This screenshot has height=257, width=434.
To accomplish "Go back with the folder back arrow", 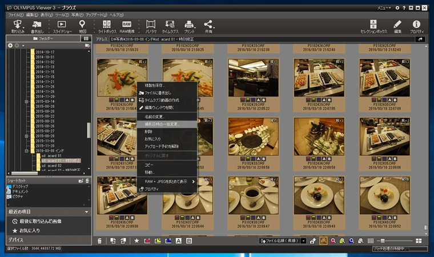I will pyautogui.click(x=10, y=46).
